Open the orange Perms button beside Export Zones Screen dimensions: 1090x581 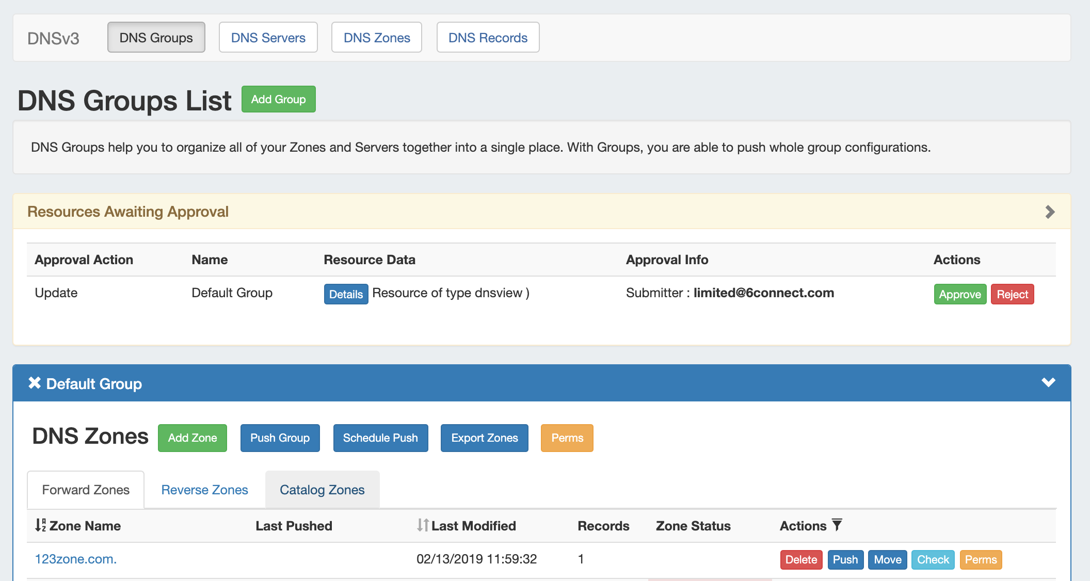567,438
